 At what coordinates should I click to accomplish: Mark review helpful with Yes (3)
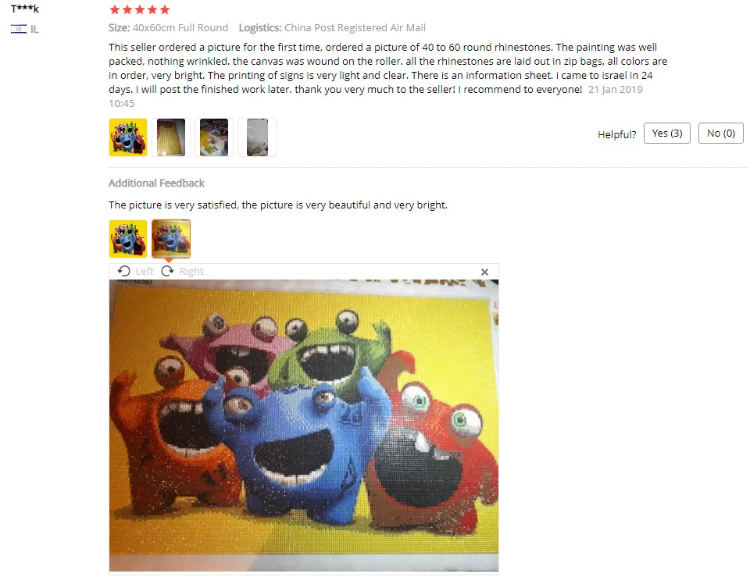(x=666, y=134)
